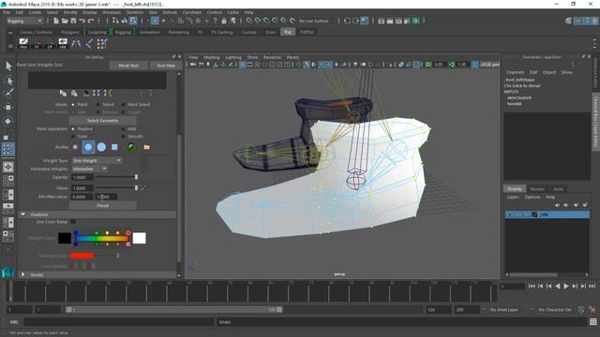Click the Tool Help button
The image size is (600, 337).
[166, 66]
